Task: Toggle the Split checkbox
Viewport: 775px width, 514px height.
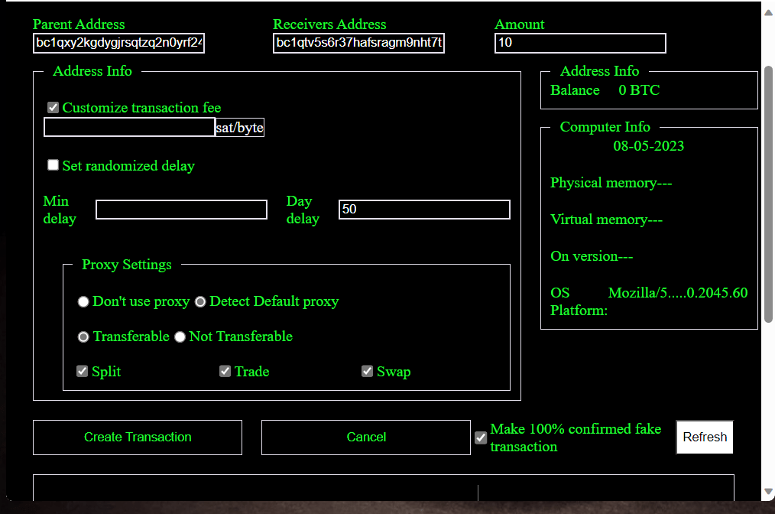Action: (x=82, y=371)
